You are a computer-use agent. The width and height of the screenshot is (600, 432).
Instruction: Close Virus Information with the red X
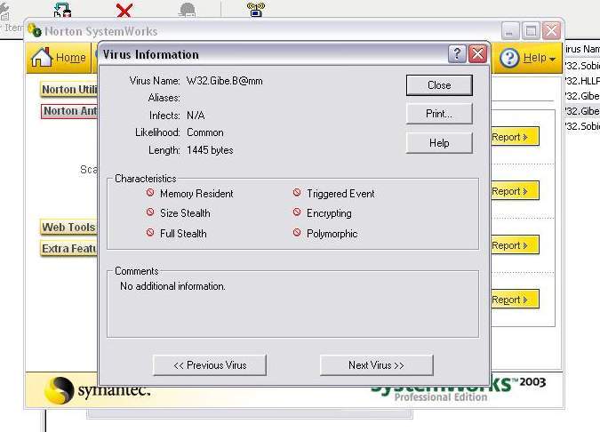pyautogui.click(x=478, y=54)
